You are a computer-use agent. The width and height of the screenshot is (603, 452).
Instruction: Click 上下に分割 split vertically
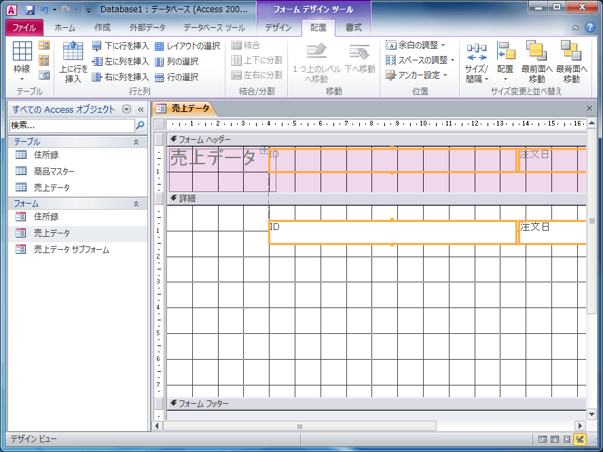[257, 60]
